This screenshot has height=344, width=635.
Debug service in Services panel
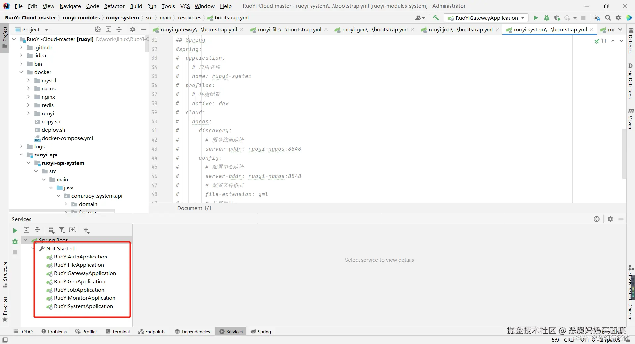(x=15, y=241)
